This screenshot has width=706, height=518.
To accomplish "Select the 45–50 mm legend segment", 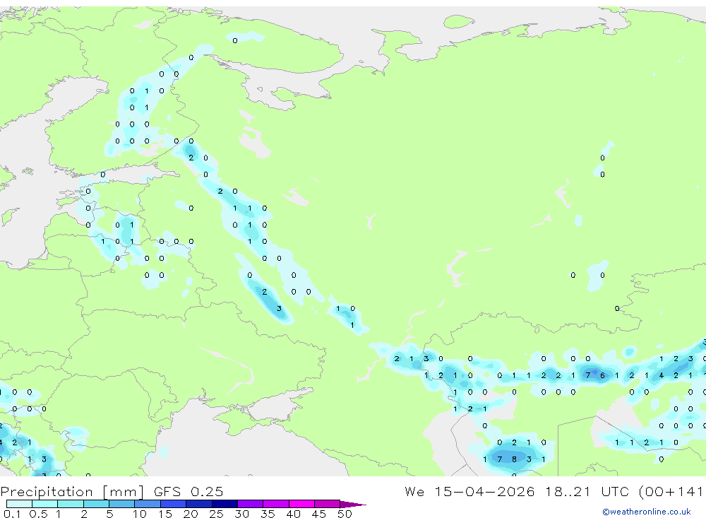I will [x=328, y=504].
